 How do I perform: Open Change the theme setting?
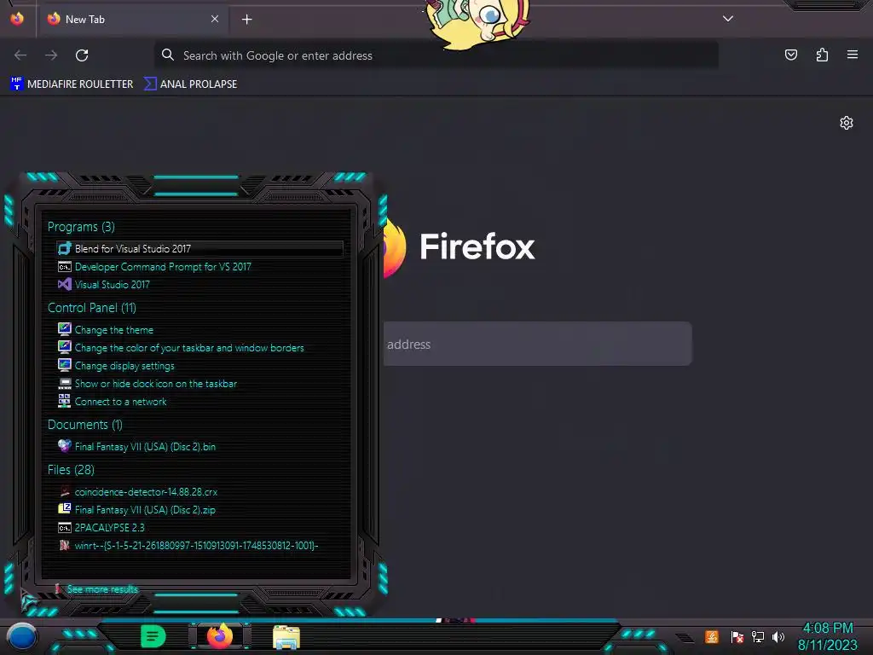113,330
